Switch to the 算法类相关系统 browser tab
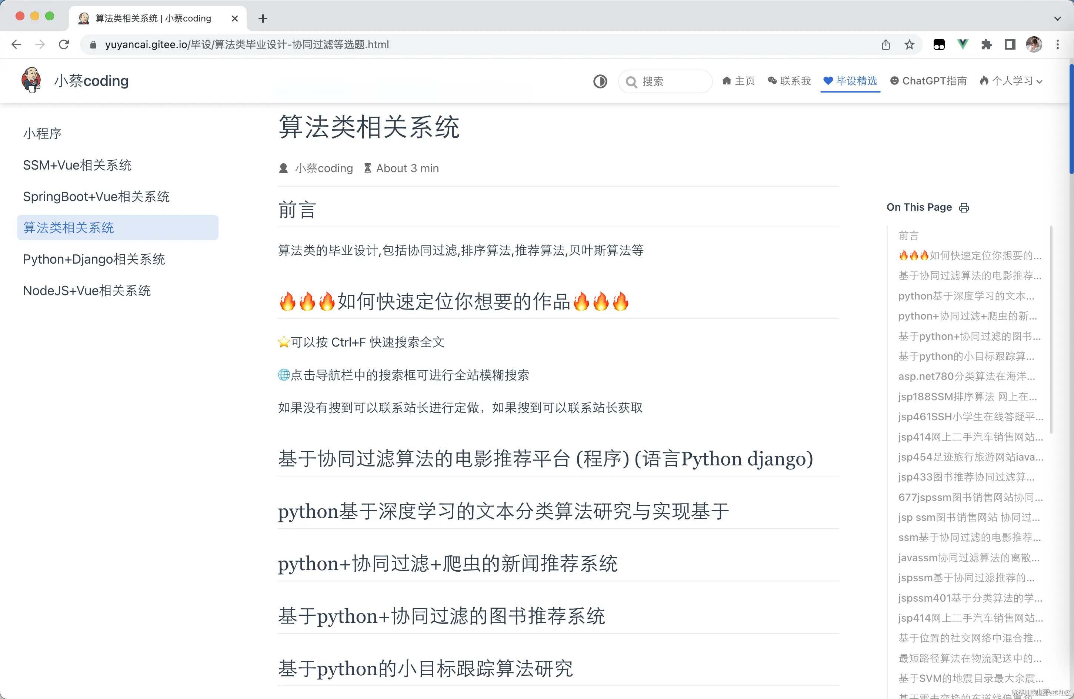 (x=153, y=19)
